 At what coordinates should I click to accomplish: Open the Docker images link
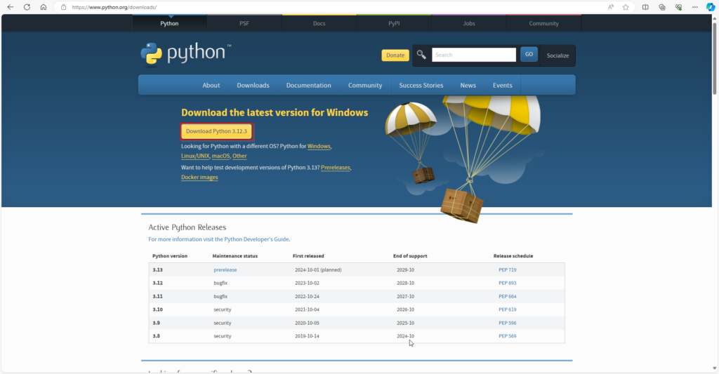pyautogui.click(x=199, y=178)
